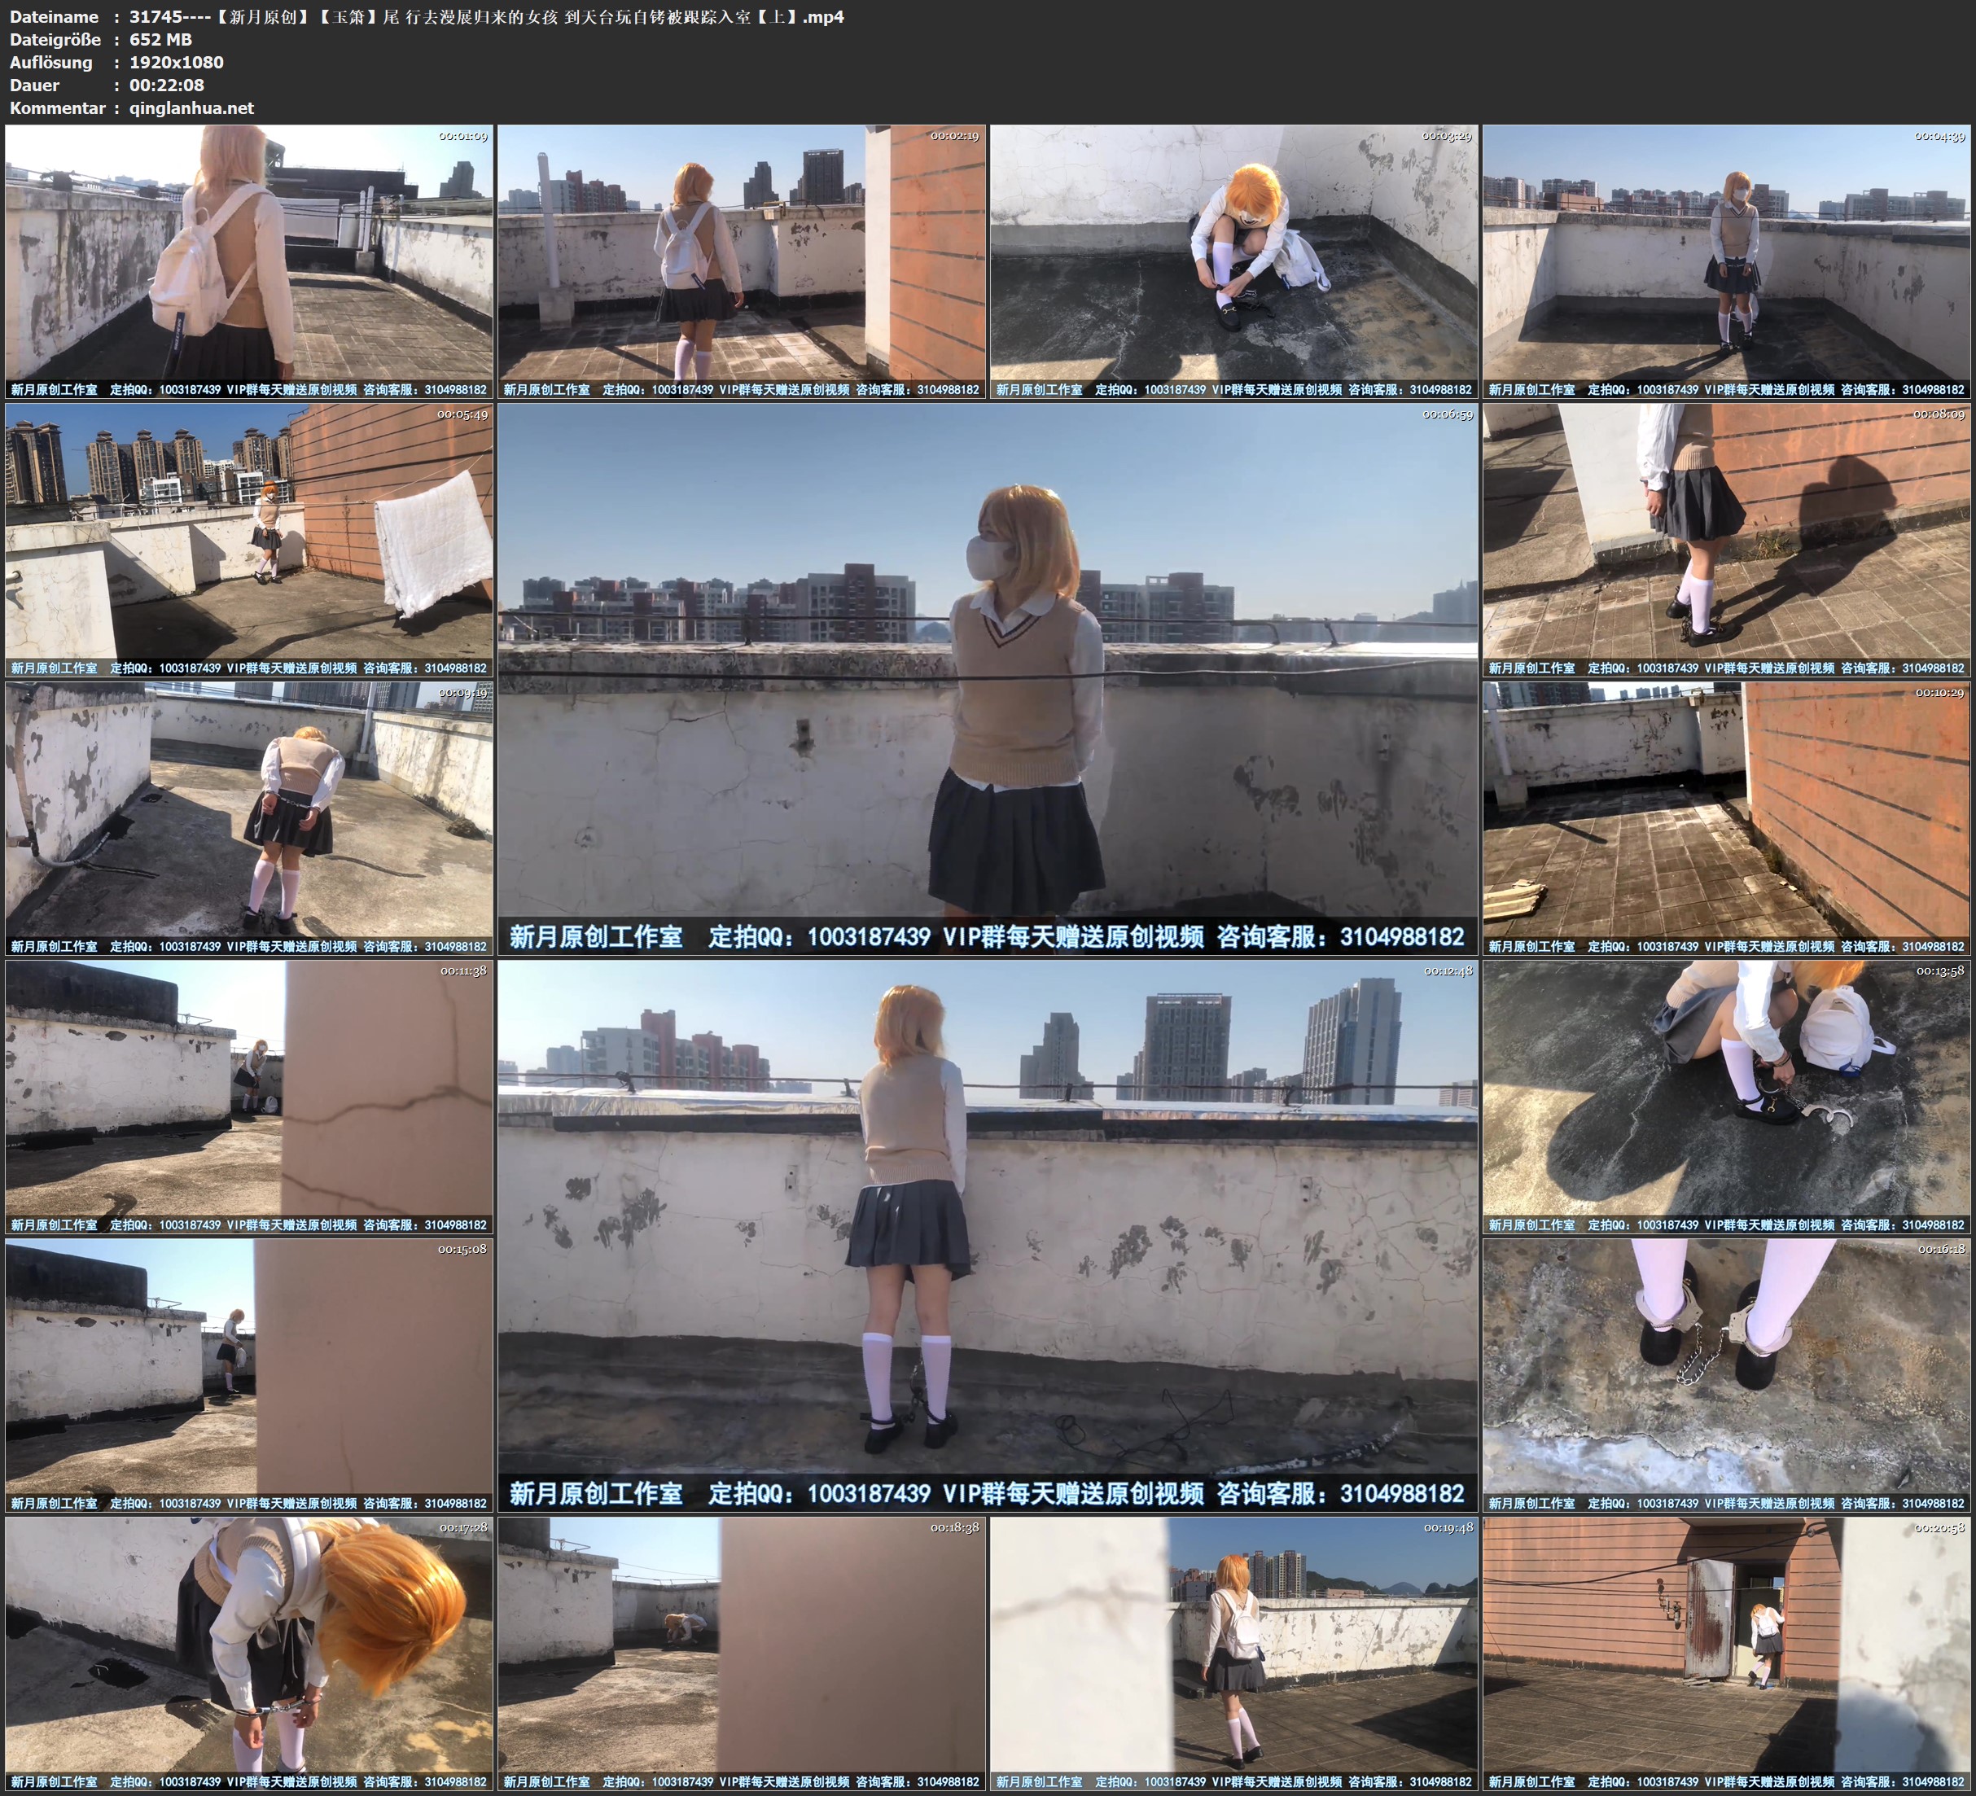Select the frame marked 00:09:19
The height and width of the screenshot is (1796, 1976).
pos(249,817)
